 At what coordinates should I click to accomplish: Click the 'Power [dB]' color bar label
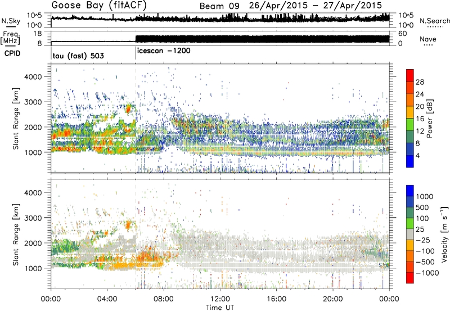tap(430, 118)
